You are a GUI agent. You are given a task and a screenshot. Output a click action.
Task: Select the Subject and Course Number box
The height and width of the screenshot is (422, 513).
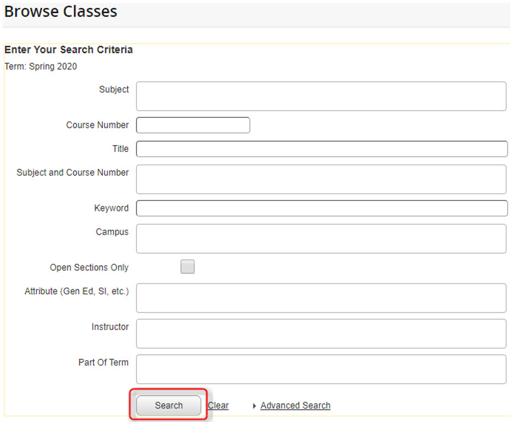[321, 179]
